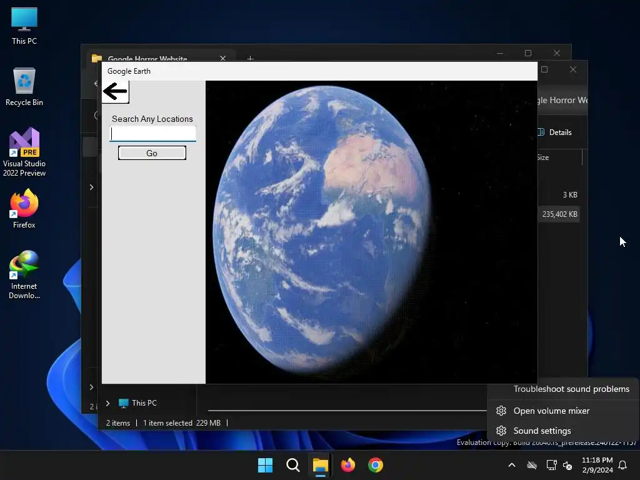Viewport: 640px width, 480px height.
Task: Click the Earth globe image
Action: tap(322, 229)
